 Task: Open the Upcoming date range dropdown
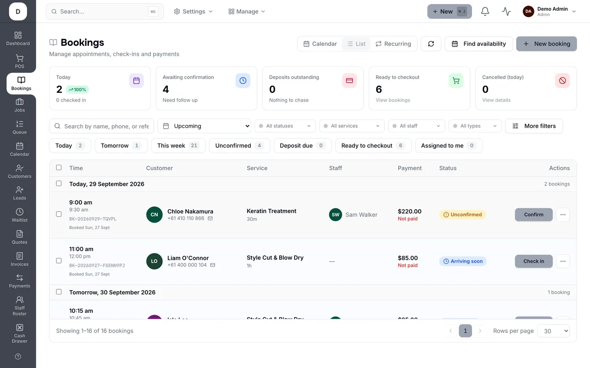coord(204,126)
